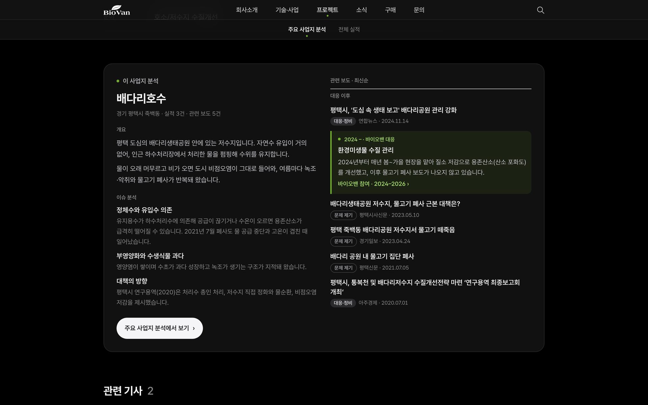Click 부영양화와 수생식물 과다 heading

coord(150,256)
